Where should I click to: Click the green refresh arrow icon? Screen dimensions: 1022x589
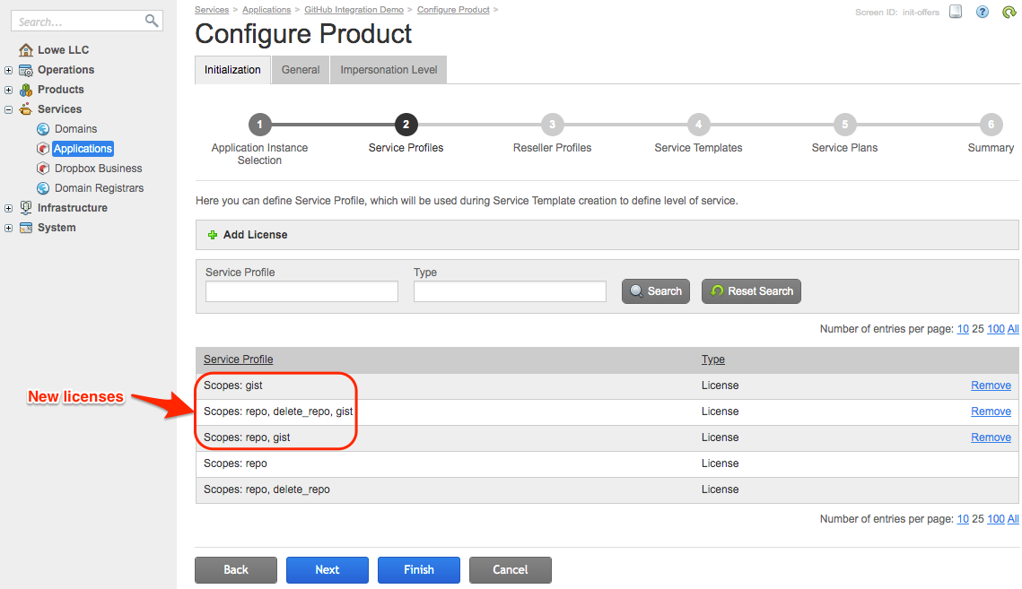(1009, 12)
